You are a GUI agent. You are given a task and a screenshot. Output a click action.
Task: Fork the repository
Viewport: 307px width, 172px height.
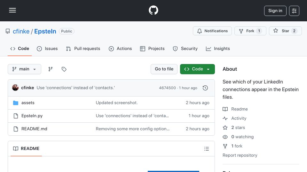pos(250,31)
